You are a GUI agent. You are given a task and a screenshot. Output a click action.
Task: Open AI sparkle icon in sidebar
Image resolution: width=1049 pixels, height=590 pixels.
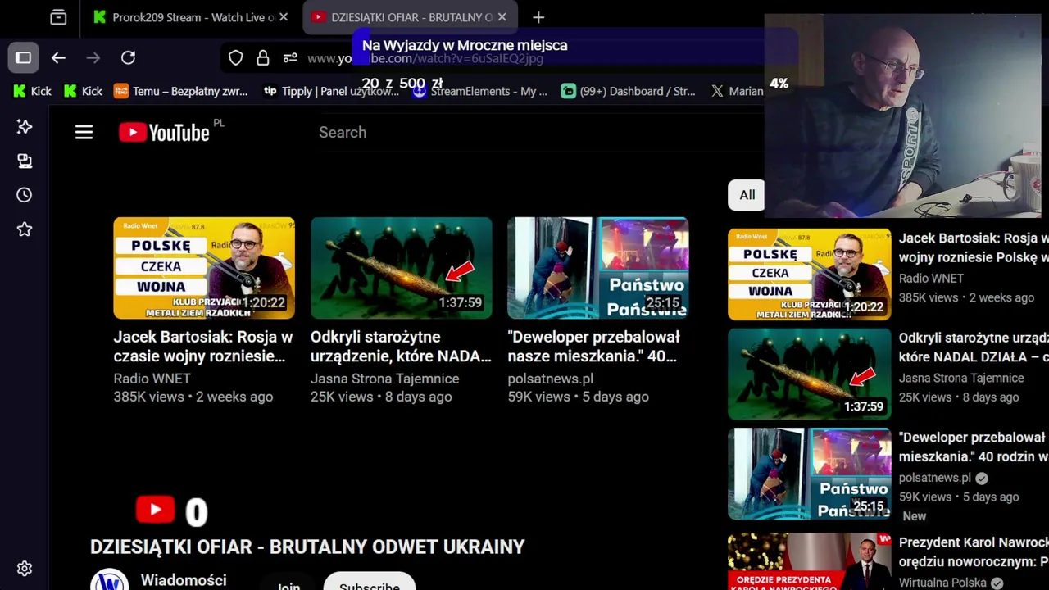25,126
